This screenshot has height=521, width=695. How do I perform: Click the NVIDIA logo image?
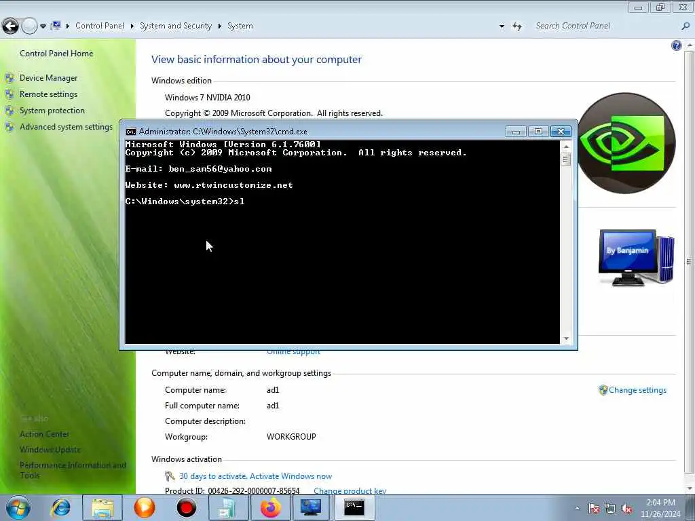(x=625, y=143)
